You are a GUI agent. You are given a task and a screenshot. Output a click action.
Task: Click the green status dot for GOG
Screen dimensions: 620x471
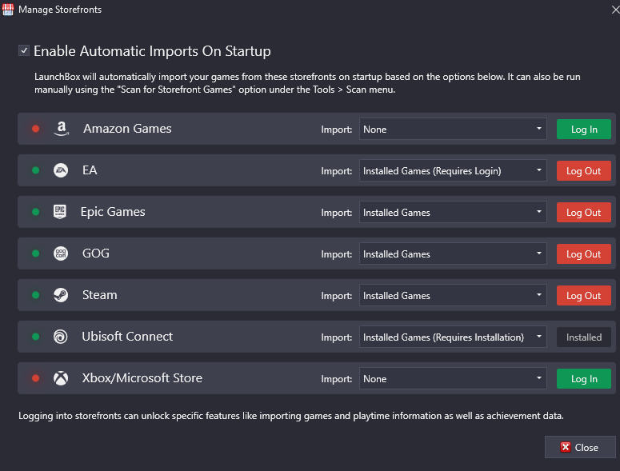coord(35,253)
